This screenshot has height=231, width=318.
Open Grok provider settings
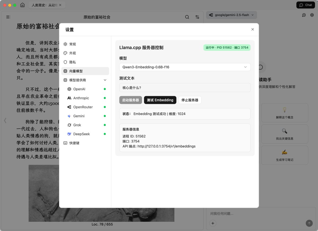pos(86,125)
